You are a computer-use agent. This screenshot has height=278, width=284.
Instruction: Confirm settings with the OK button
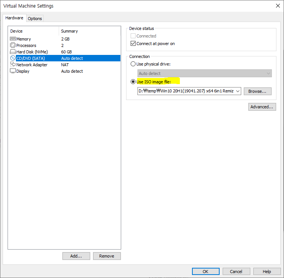click(206, 272)
